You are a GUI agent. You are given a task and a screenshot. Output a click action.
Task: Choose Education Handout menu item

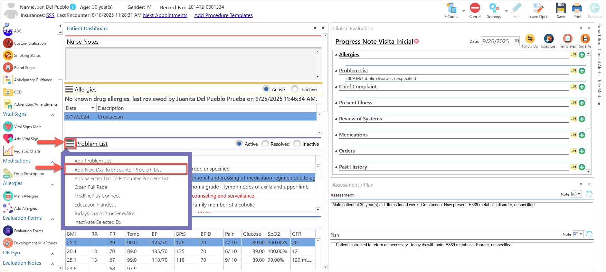tap(95, 205)
